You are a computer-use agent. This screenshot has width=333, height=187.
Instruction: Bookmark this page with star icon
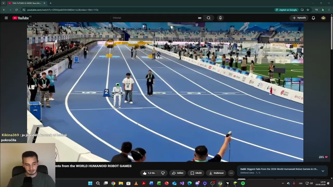coord(308,10)
